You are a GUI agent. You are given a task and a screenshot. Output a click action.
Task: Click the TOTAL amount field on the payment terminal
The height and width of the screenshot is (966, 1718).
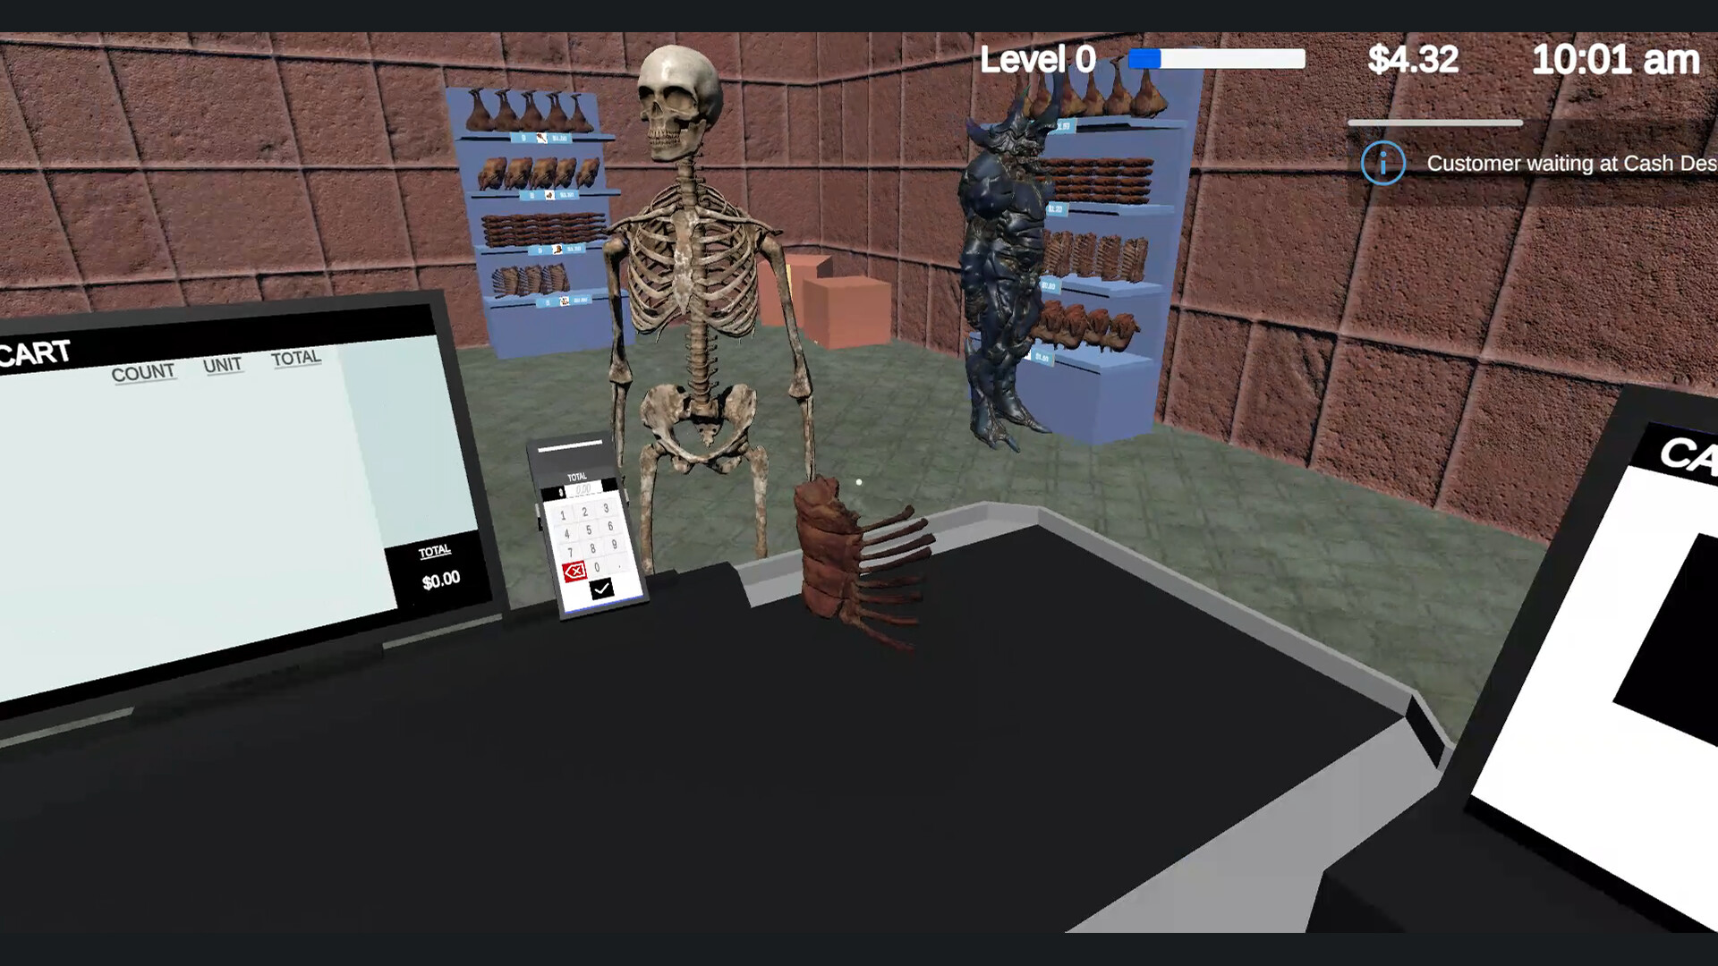[x=584, y=487]
